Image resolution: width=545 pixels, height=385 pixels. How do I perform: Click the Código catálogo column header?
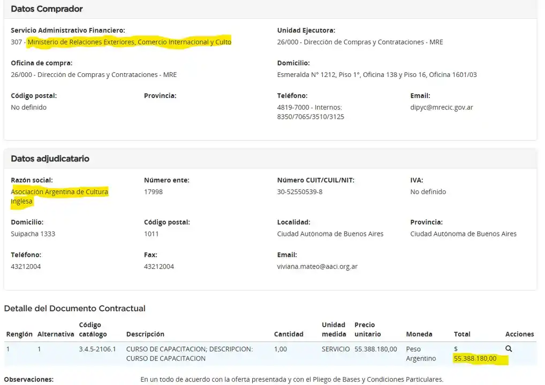click(x=93, y=329)
